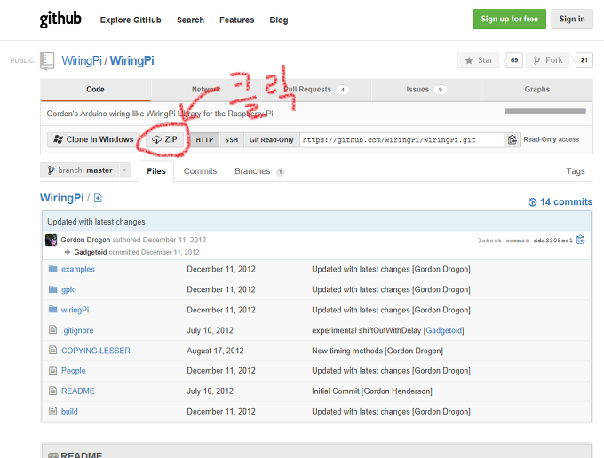Viewport: 604px width, 458px height.
Task: Open the branch: master dropdown
Action: point(85,170)
